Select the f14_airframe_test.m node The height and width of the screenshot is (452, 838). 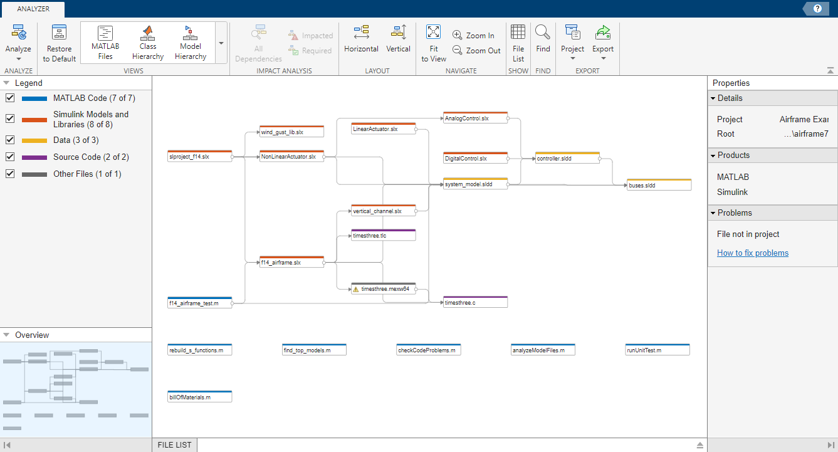pyautogui.click(x=200, y=303)
